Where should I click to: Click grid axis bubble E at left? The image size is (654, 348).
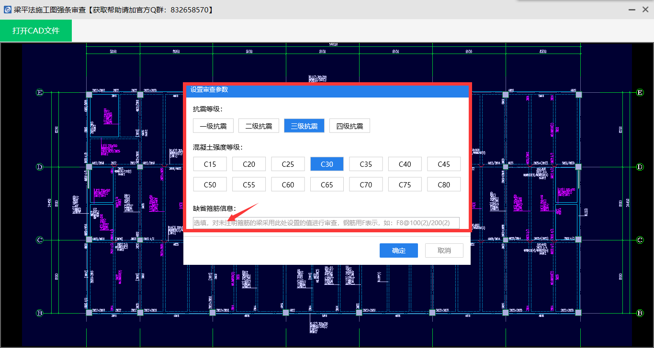[x=40, y=92]
